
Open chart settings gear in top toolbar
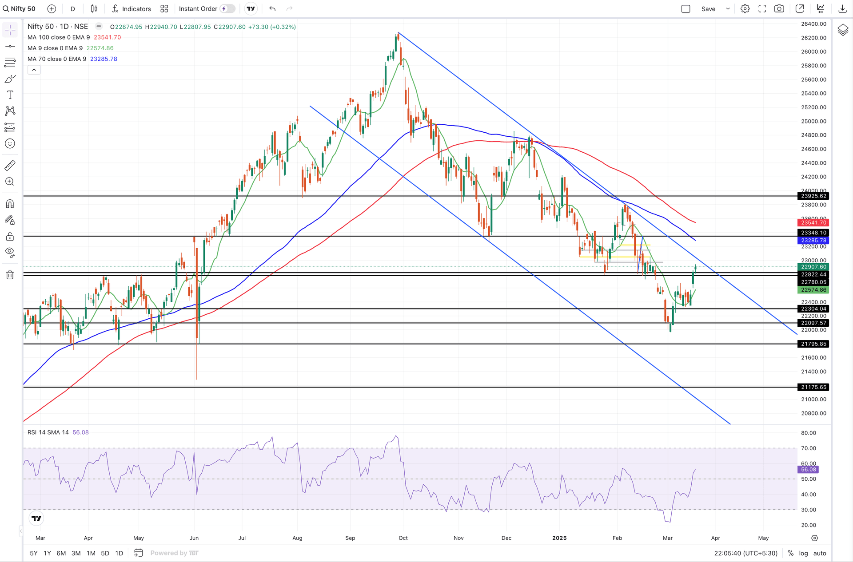coord(745,9)
